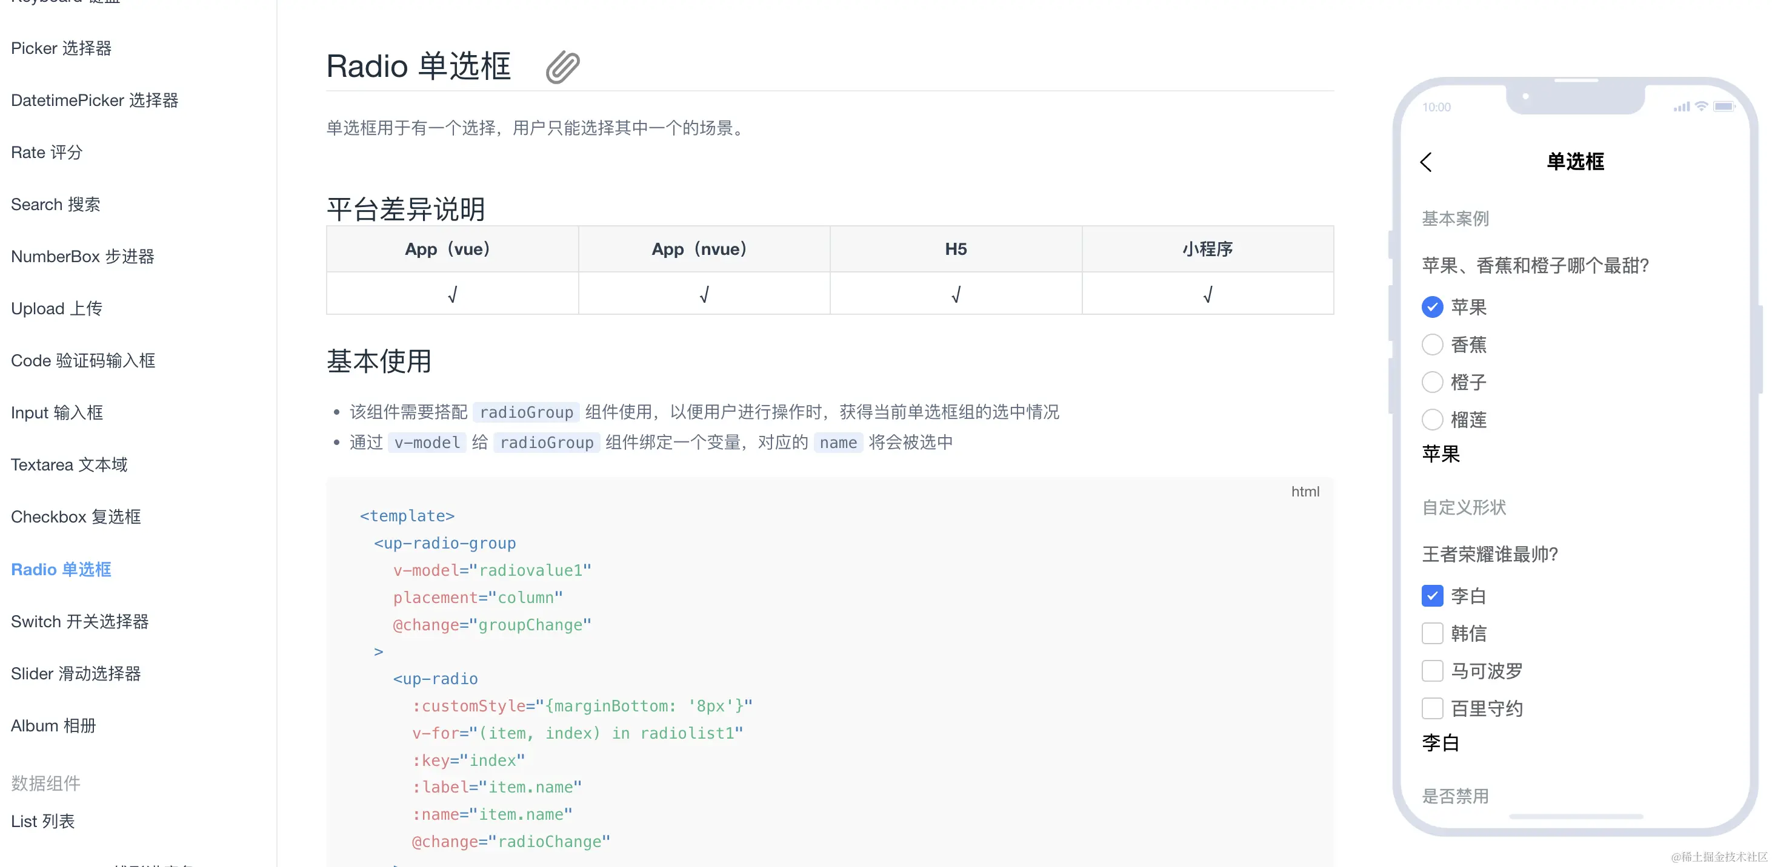Viewport: 1772px width, 867px height.
Task: Click the wifi icon in phone status bar
Action: coord(1701,107)
